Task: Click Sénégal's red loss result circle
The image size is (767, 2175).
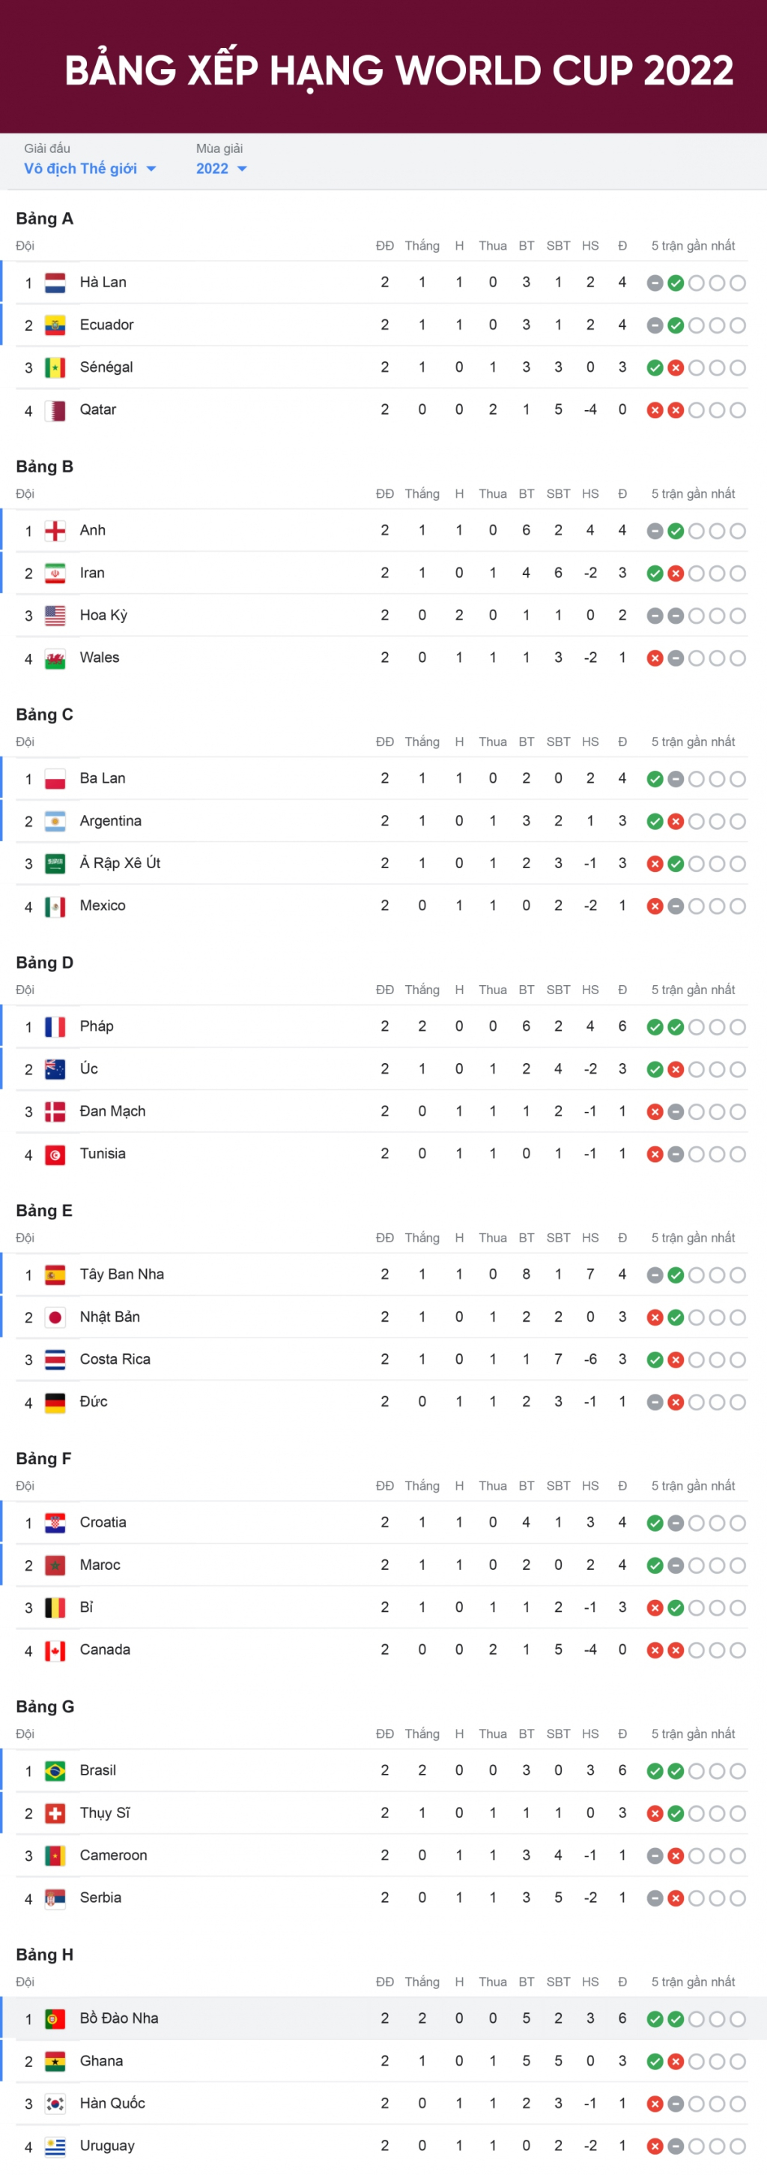Action: (676, 368)
